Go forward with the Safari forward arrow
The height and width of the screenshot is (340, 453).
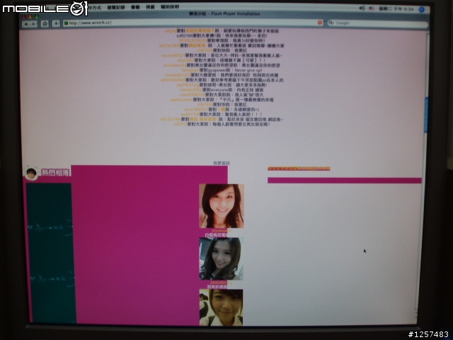34,24
